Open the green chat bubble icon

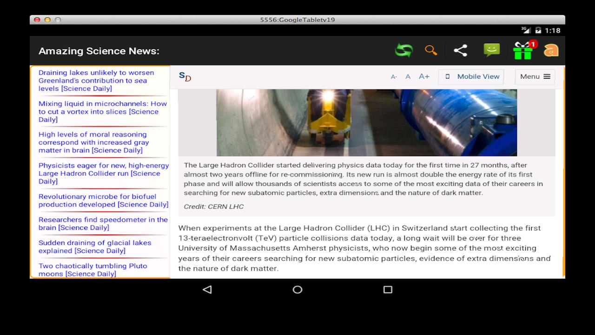(491, 50)
